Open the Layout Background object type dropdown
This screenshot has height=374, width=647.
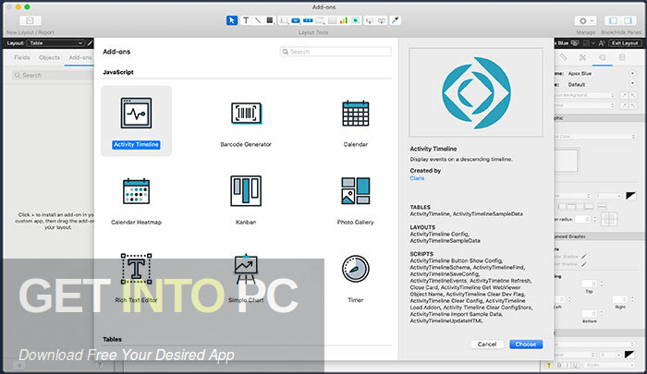click(585, 95)
